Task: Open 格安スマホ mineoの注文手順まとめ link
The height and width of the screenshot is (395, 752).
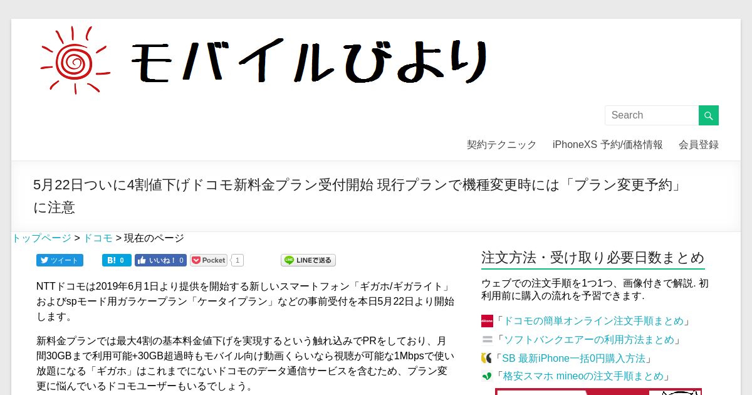Action: coord(583,376)
